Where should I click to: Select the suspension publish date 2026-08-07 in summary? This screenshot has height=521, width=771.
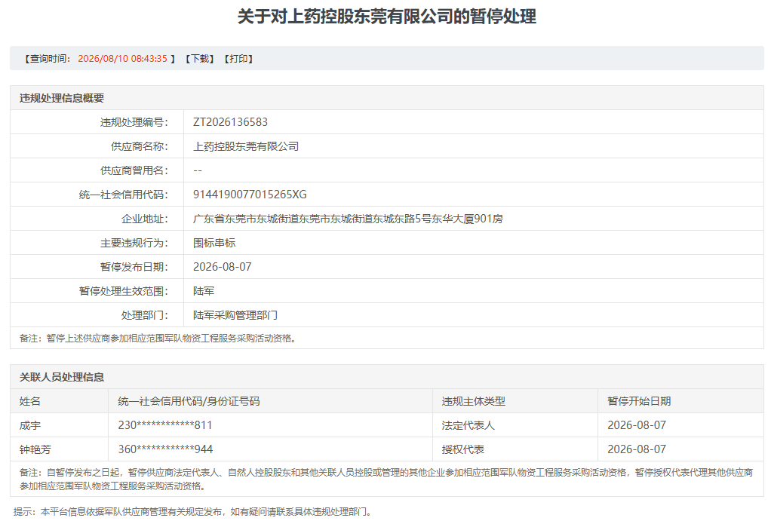click(x=223, y=267)
